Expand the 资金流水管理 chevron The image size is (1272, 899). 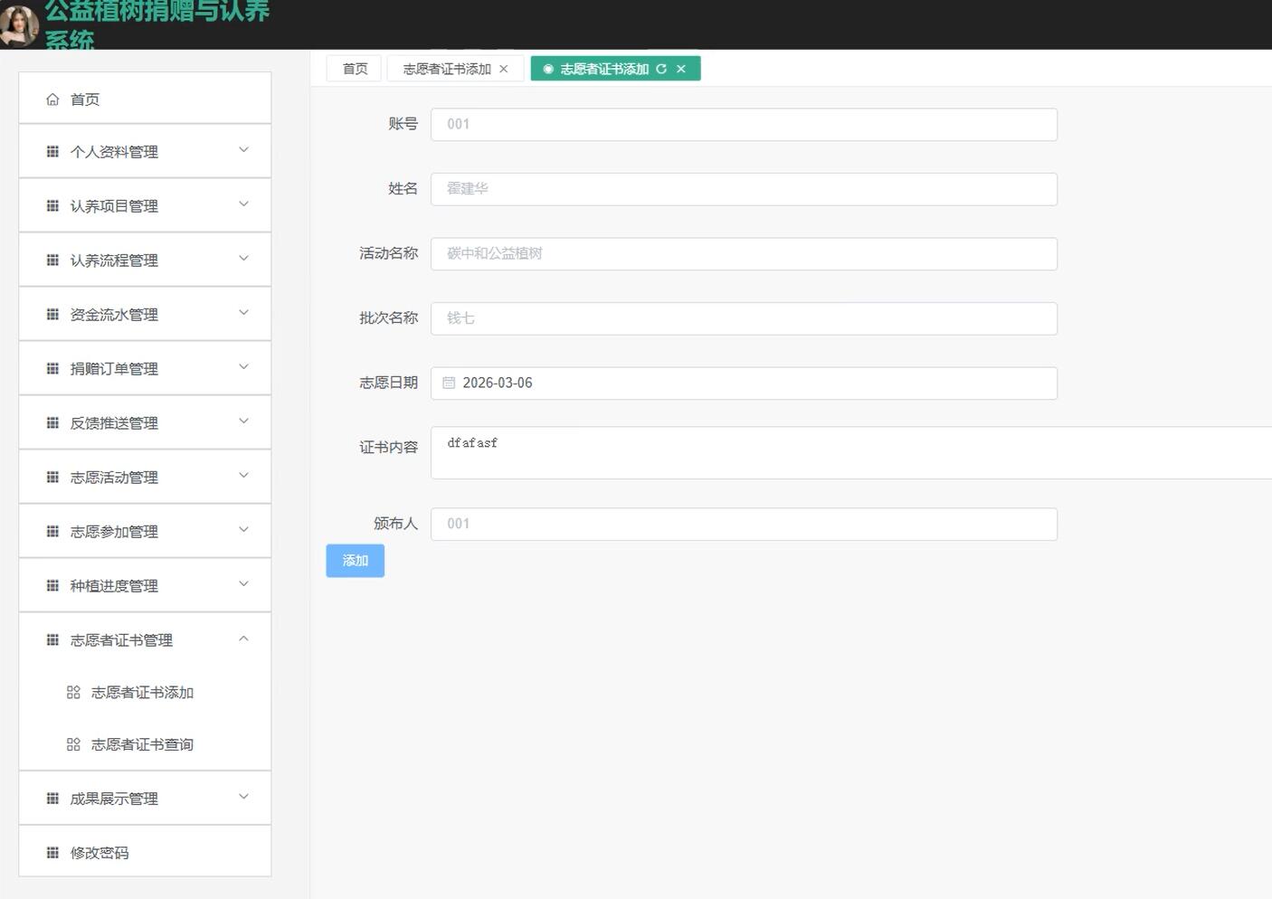243,313
